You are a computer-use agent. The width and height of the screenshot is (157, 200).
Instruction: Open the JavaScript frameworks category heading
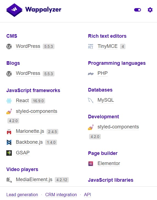pyautogui.click(x=33, y=90)
